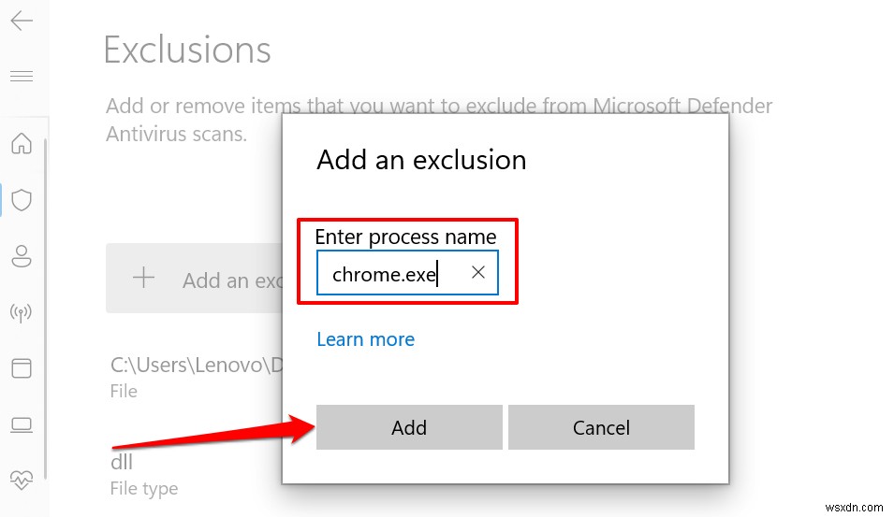Viewport: 894px width, 517px height.
Task: Open App & browser control icon
Action: pos(21,368)
